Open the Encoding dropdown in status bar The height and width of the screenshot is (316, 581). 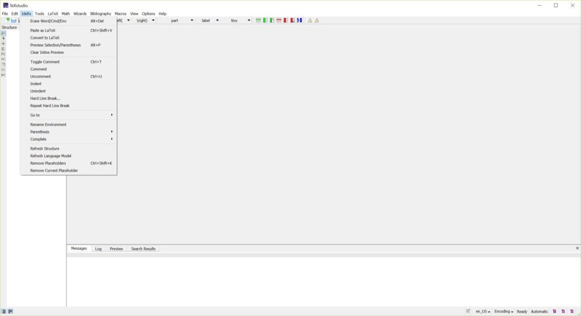[504, 311]
